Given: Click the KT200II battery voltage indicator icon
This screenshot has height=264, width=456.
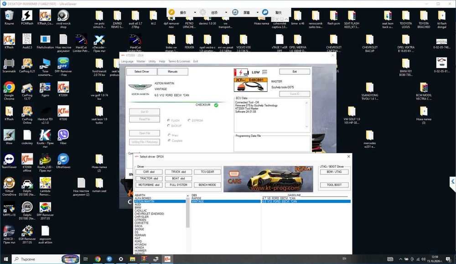Looking at the screenshot, I should [x=241, y=72].
